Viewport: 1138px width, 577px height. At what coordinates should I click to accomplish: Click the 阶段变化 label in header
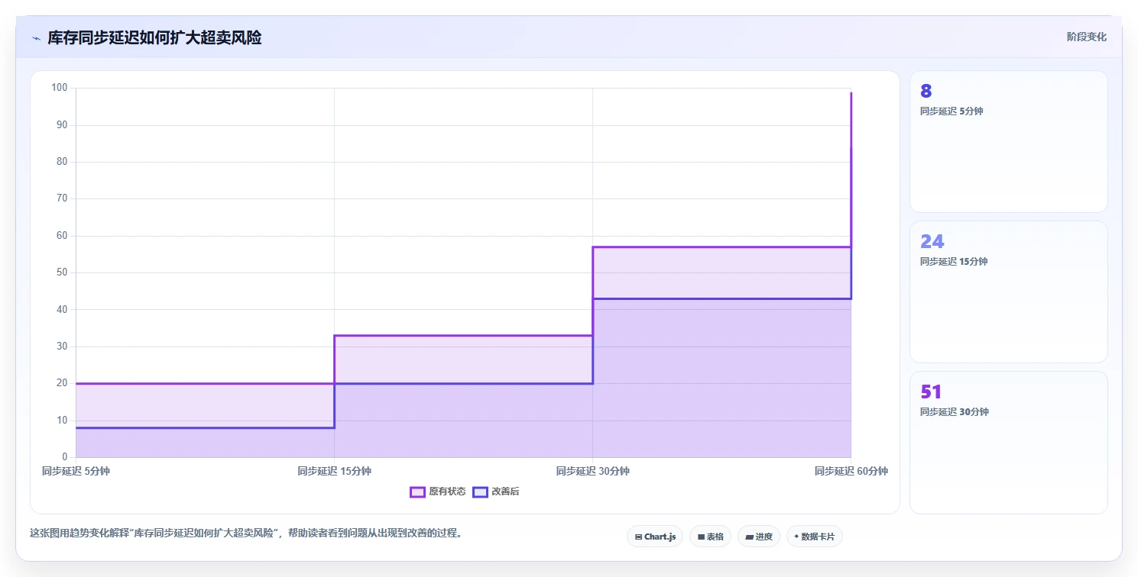click(x=1086, y=37)
